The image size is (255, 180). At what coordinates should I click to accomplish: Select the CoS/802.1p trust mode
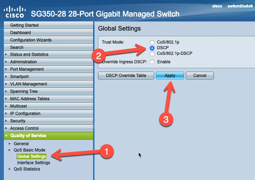[152, 43]
